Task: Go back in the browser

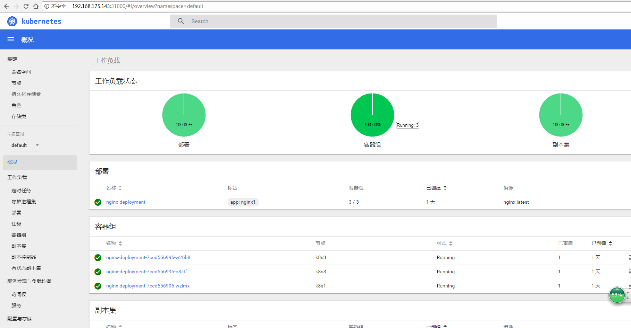Action: pos(7,6)
